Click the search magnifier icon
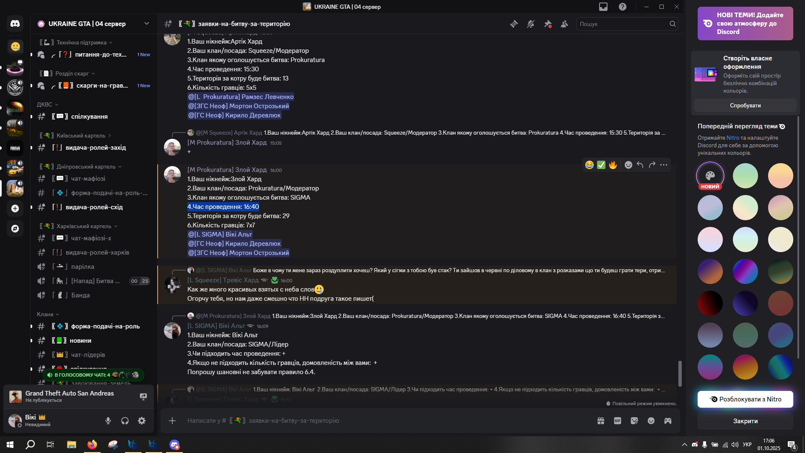This screenshot has height=453, width=805. [673, 24]
